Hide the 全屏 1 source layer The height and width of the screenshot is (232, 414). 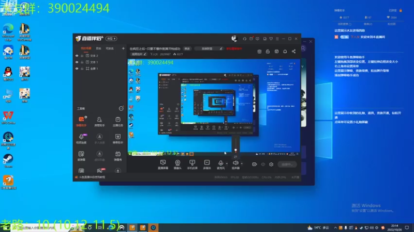pyautogui.click(x=77, y=69)
